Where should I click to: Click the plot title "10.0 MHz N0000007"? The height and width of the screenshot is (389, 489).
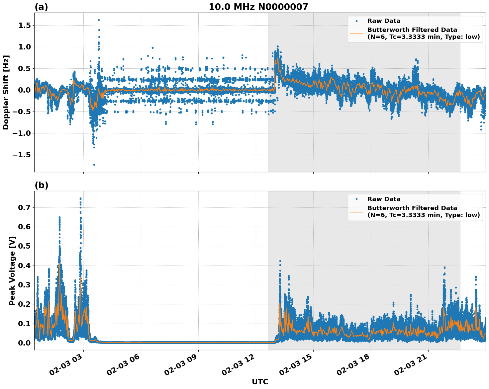(x=258, y=7)
